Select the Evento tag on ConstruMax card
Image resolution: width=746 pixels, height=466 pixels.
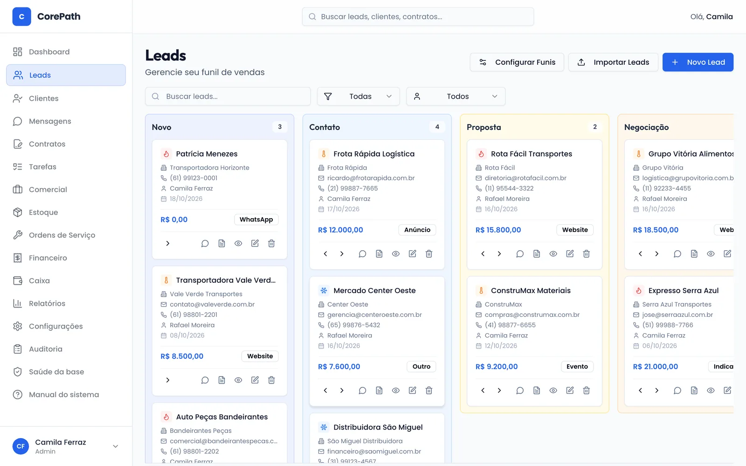coord(577,367)
